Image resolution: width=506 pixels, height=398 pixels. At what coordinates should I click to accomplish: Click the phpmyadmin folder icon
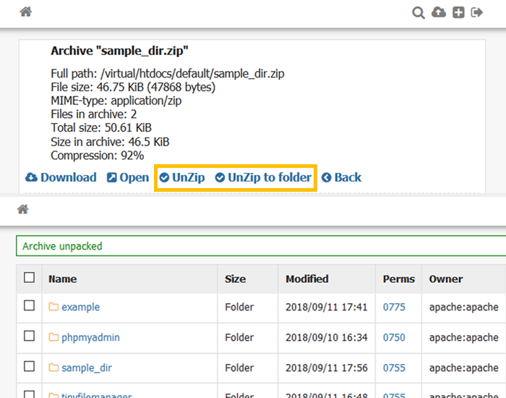[53, 337]
